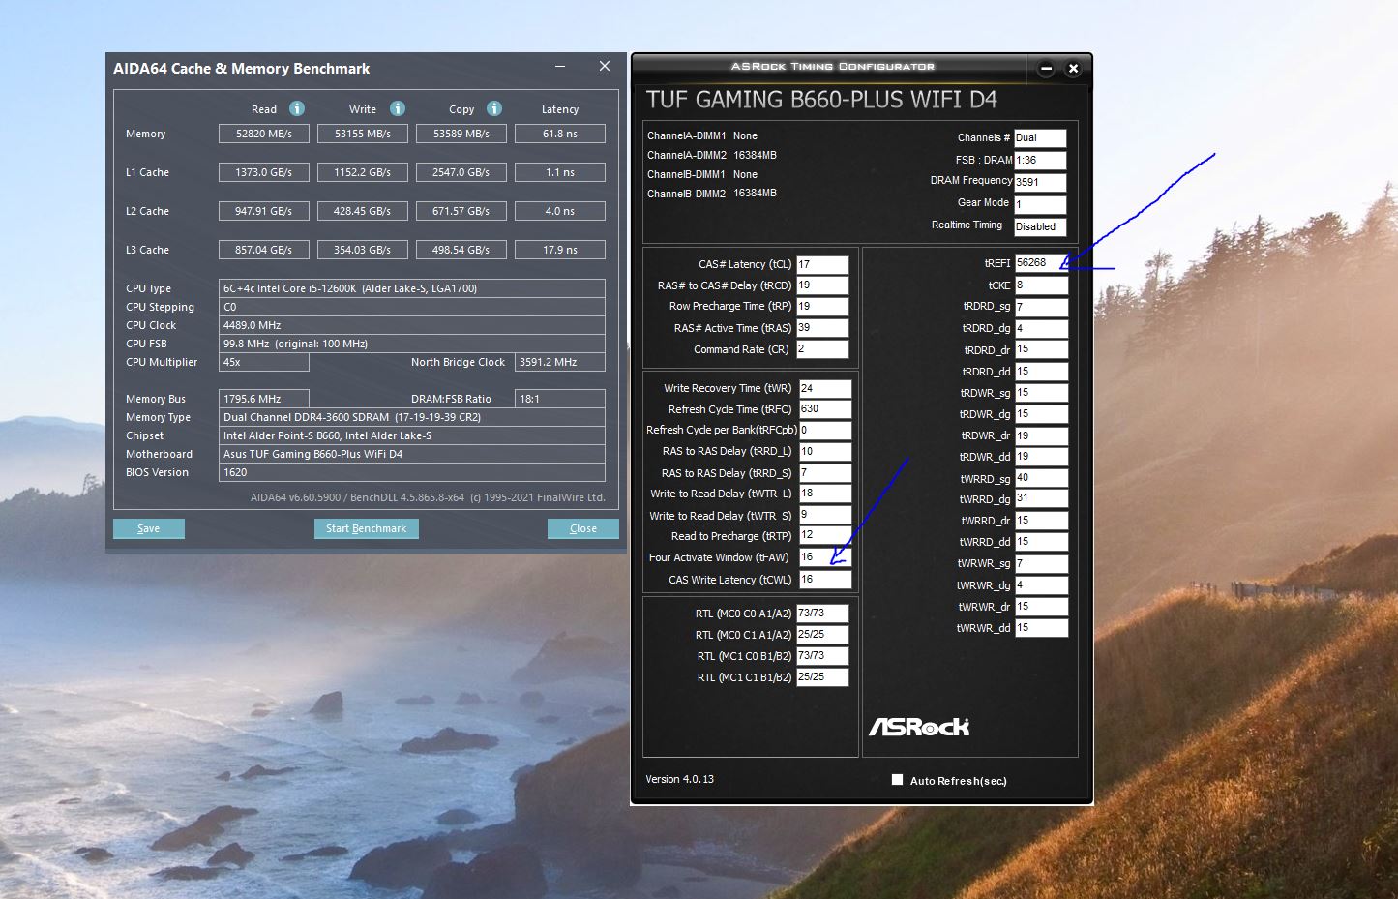Select the Refresh Cycle Time (tRFC) field

coord(825,409)
